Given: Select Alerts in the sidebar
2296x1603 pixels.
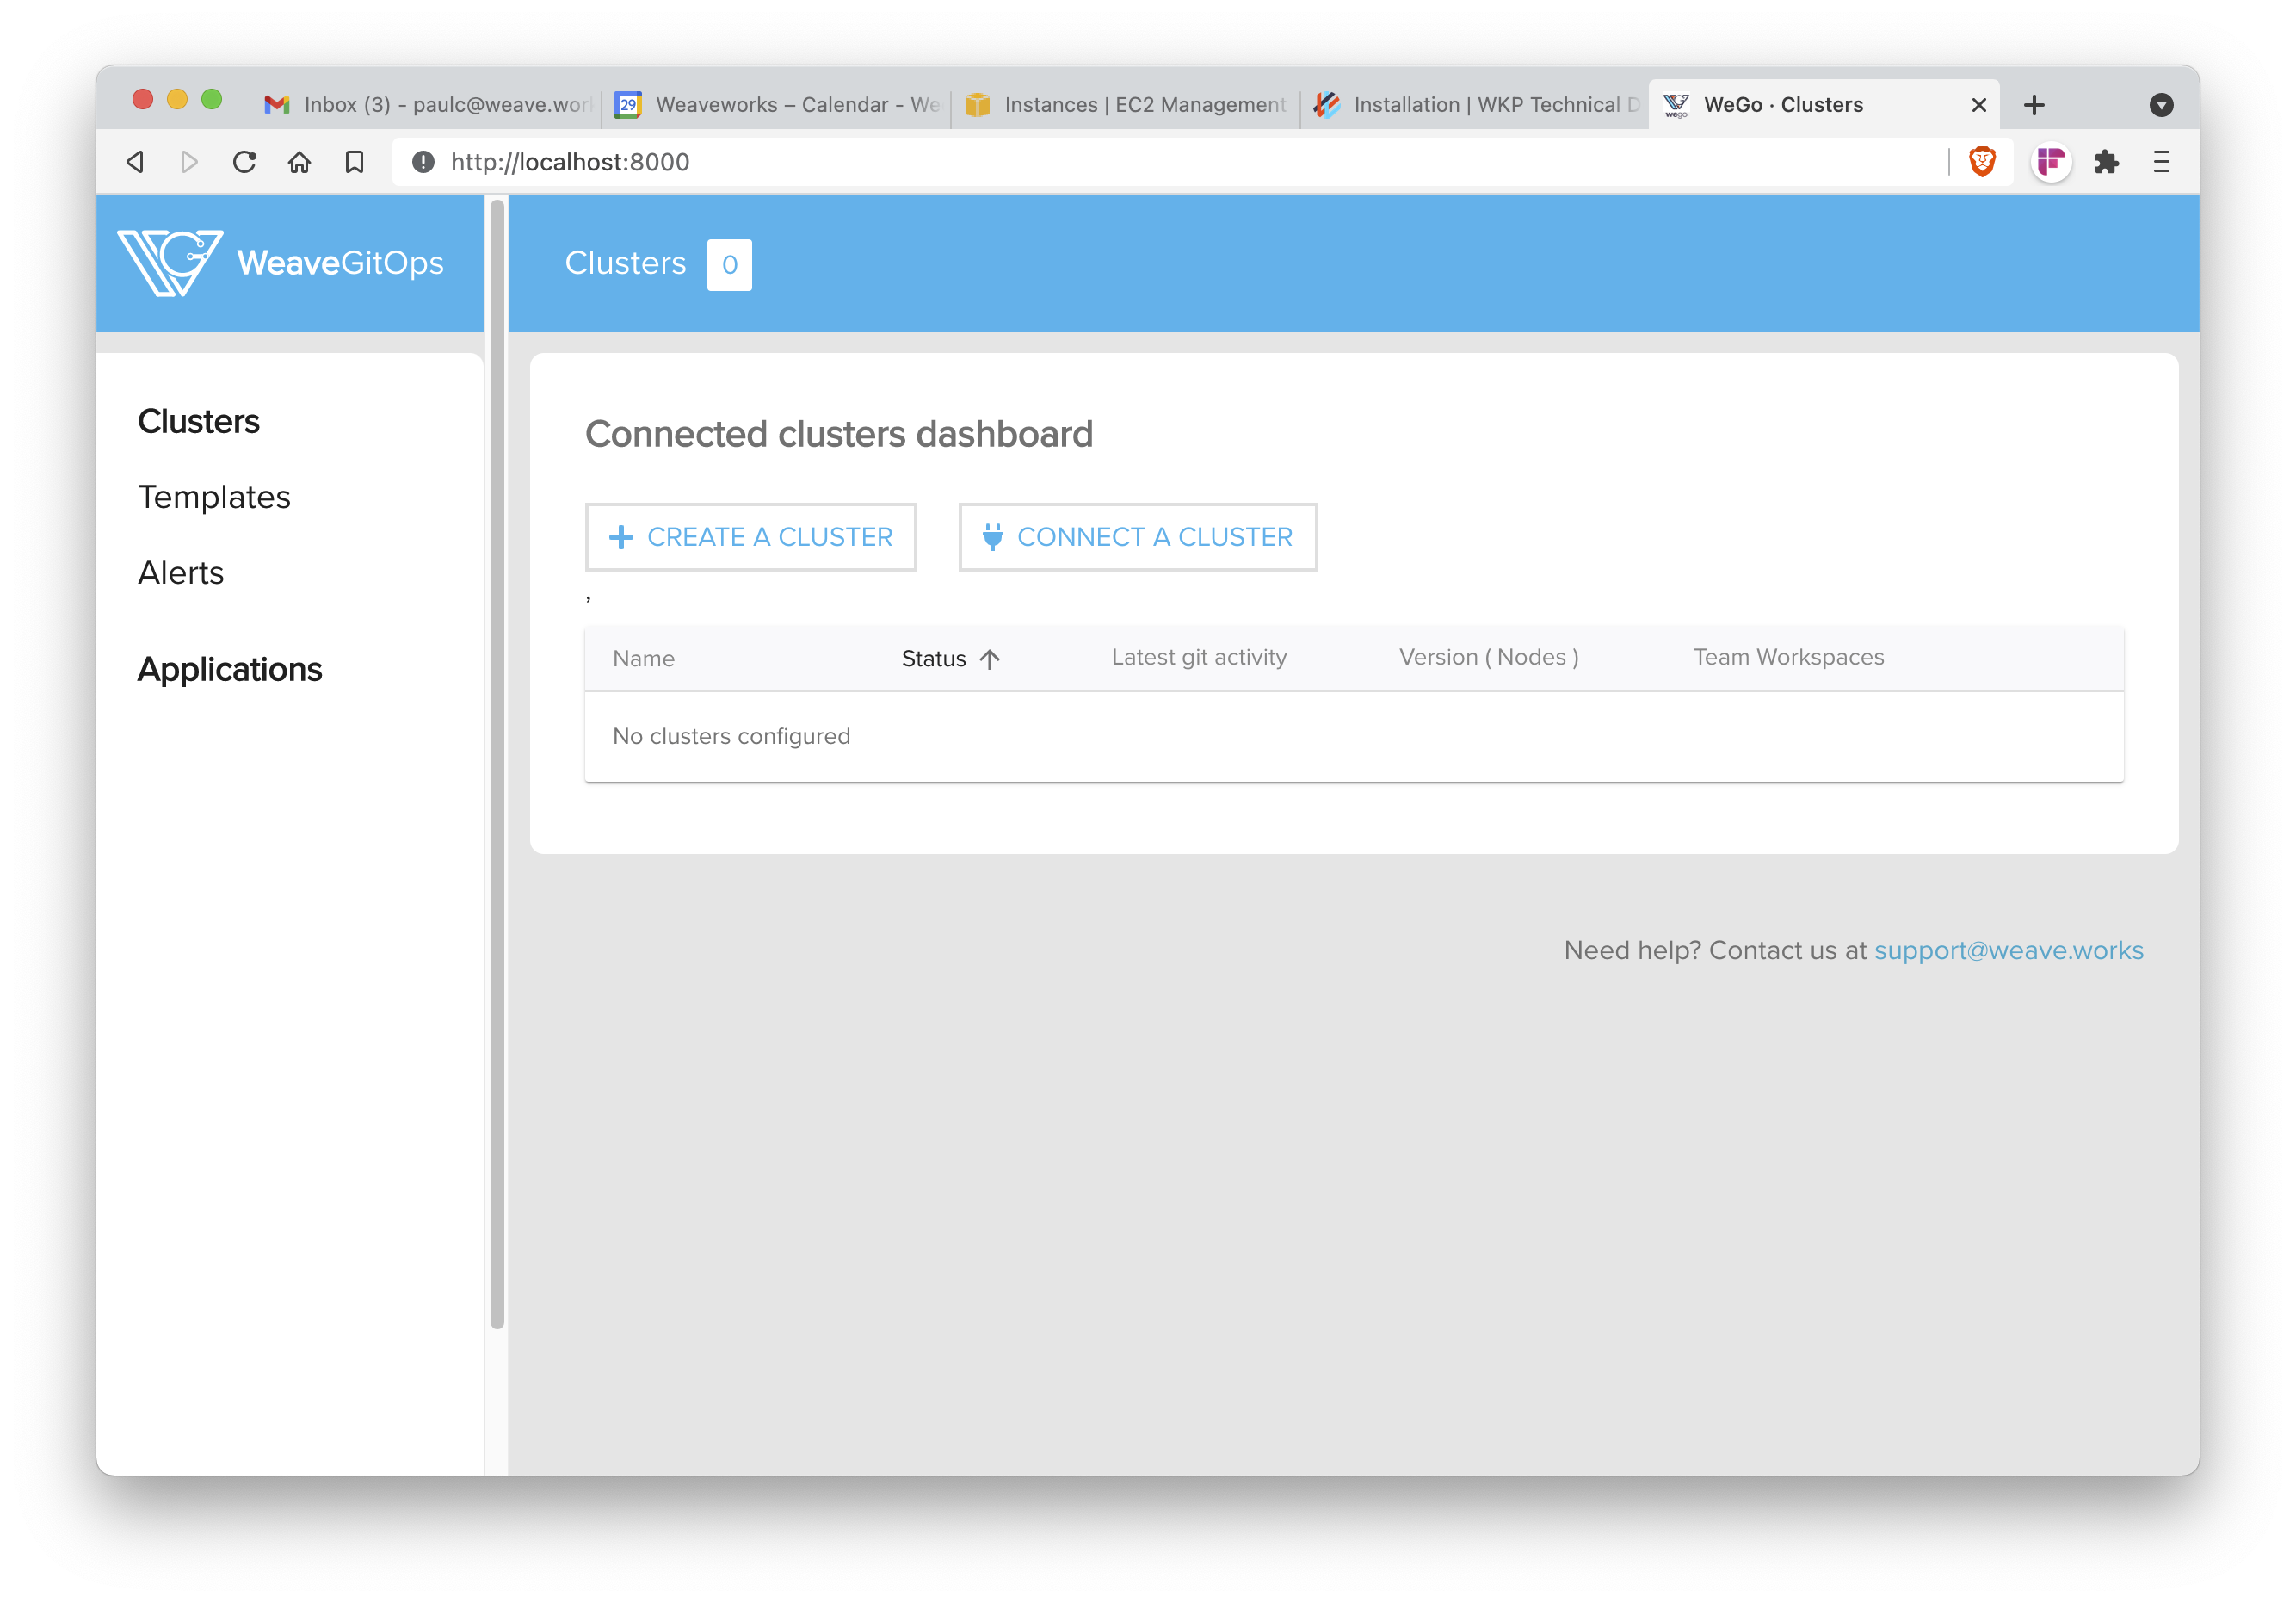Looking at the screenshot, I should tap(181, 572).
